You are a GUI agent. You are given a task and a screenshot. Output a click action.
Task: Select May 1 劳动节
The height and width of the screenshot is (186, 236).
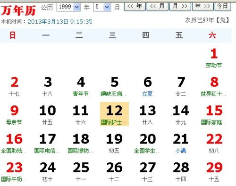[214, 58]
